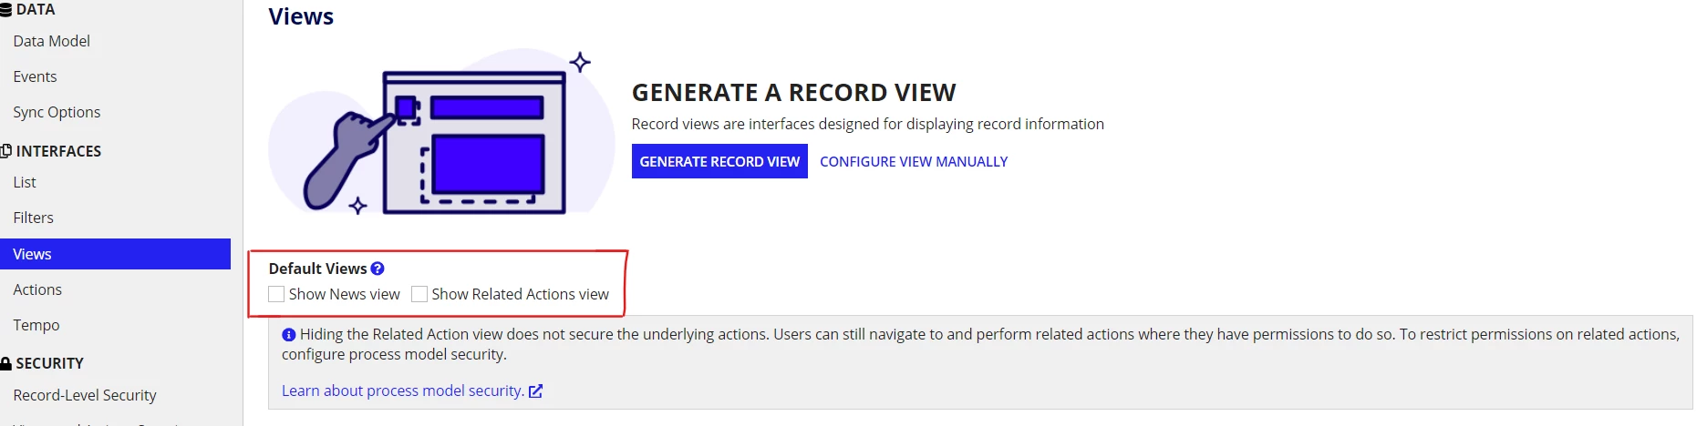Open the Data Model section
This screenshot has width=1707, height=426.
pos(51,41)
